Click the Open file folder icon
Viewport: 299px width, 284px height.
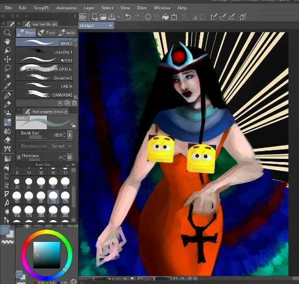click(103, 17)
